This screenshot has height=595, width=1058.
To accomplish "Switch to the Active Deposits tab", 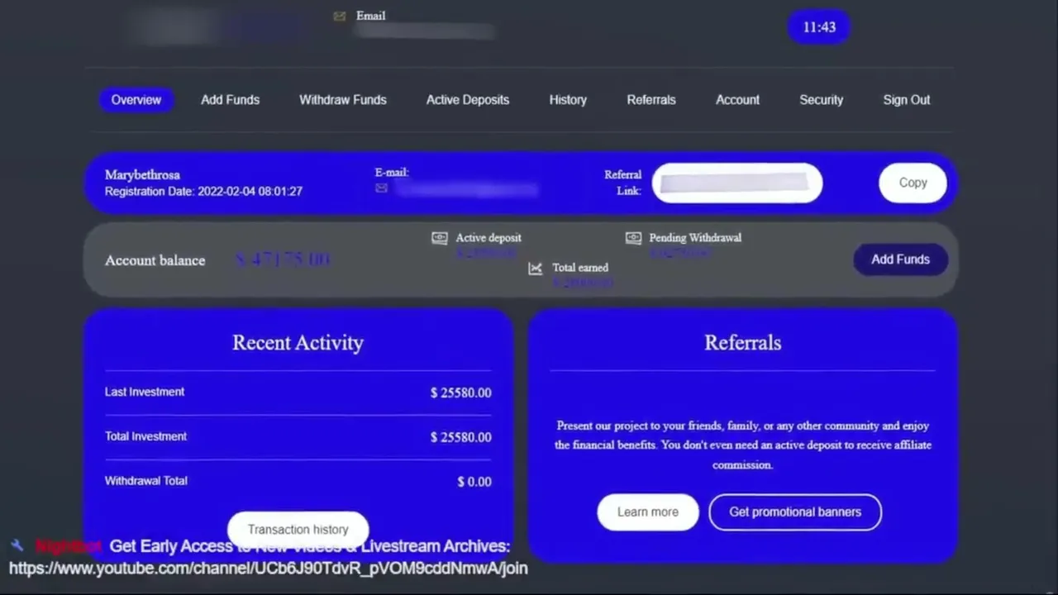I will (468, 100).
